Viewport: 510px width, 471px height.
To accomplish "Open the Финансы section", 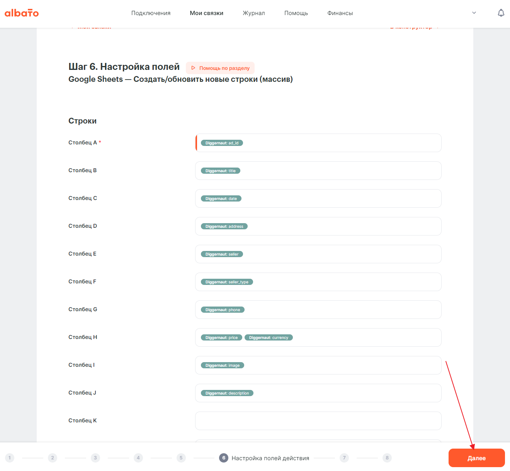I will (340, 13).
